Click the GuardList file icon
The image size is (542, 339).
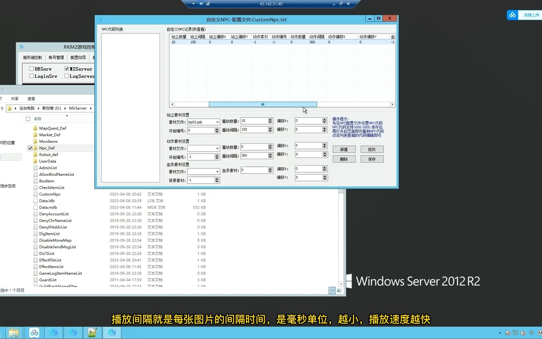tap(35, 280)
